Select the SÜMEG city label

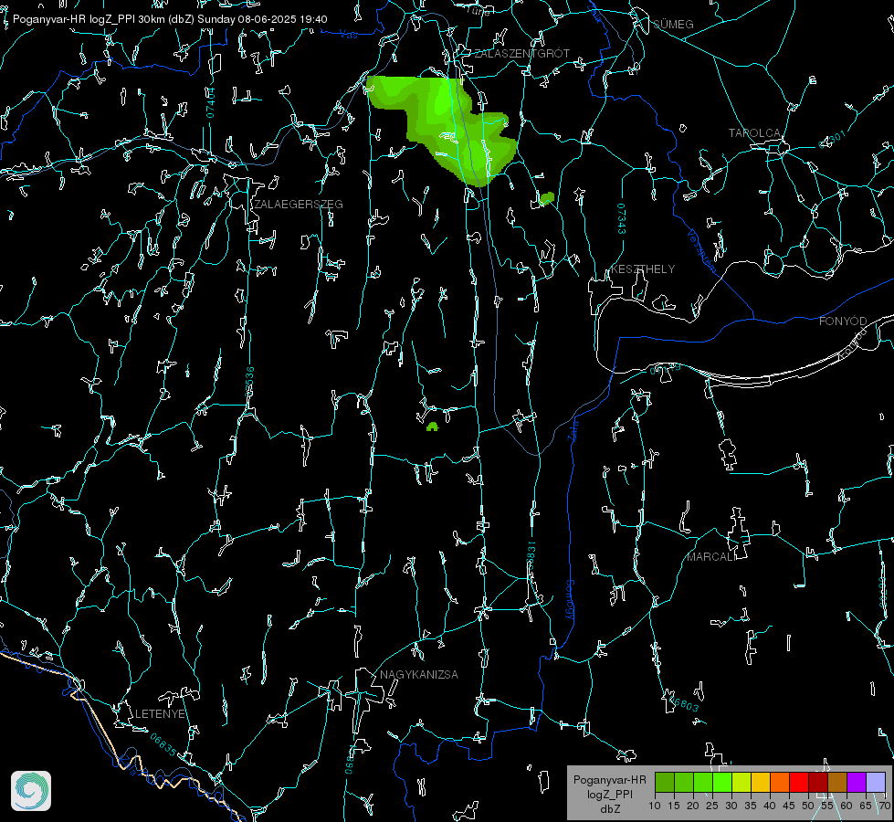click(x=673, y=24)
